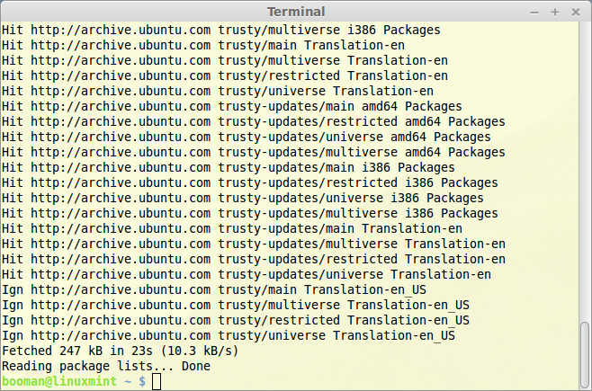Click the 'trusty-updates/restricted i386 Packages' line

click(x=250, y=182)
